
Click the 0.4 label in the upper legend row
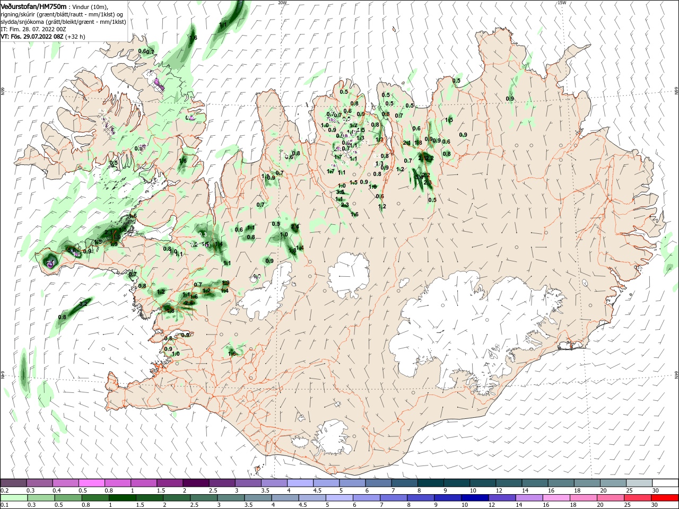coord(57,490)
